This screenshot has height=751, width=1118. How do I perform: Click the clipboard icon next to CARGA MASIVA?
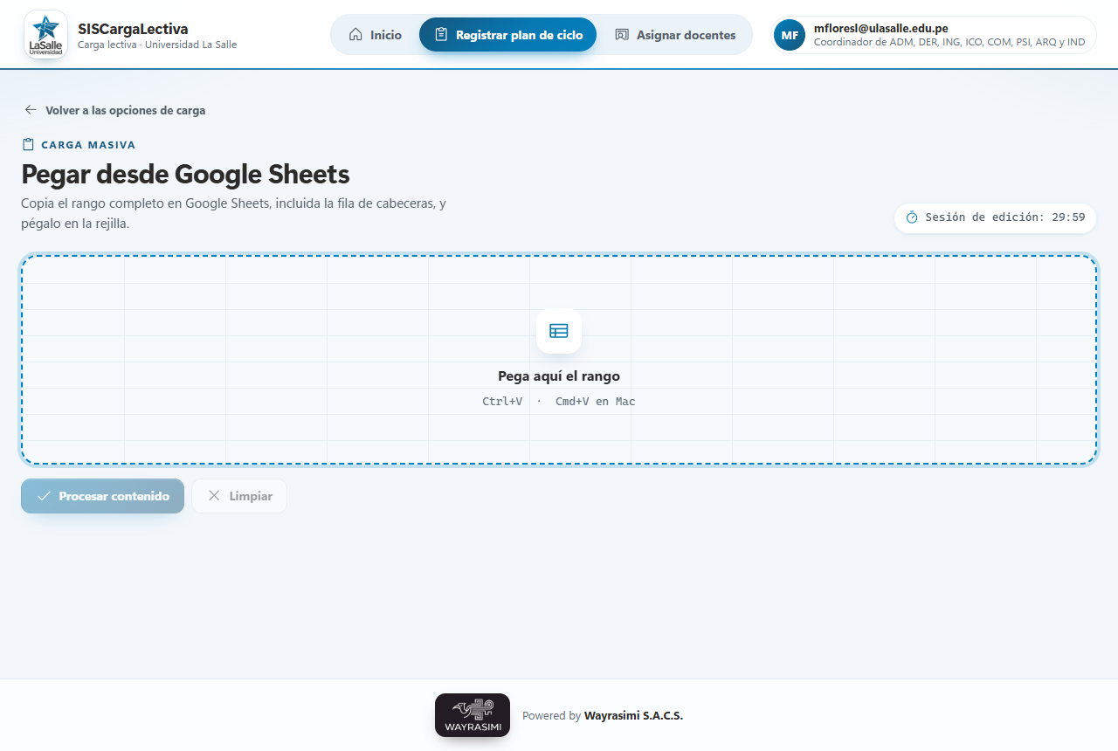click(28, 145)
